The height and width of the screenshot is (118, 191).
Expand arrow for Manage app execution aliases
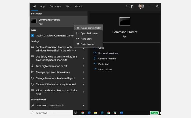click(x=83, y=72)
